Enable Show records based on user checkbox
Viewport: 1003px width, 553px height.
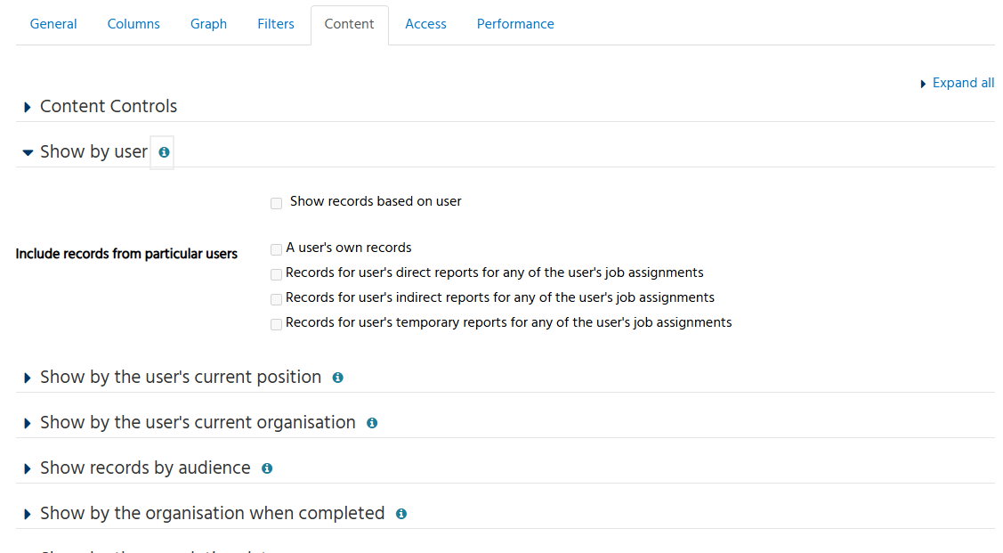(276, 203)
